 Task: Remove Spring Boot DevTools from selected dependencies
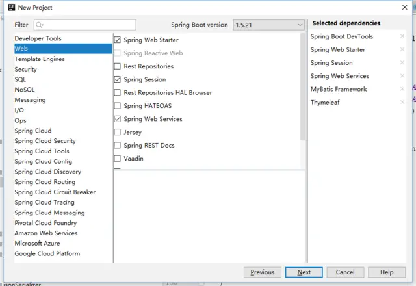pos(402,36)
